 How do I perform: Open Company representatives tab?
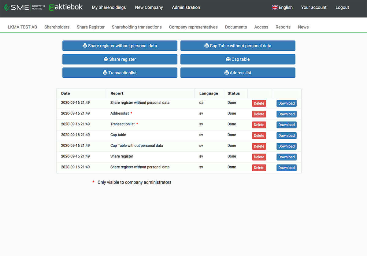tap(193, 27)
